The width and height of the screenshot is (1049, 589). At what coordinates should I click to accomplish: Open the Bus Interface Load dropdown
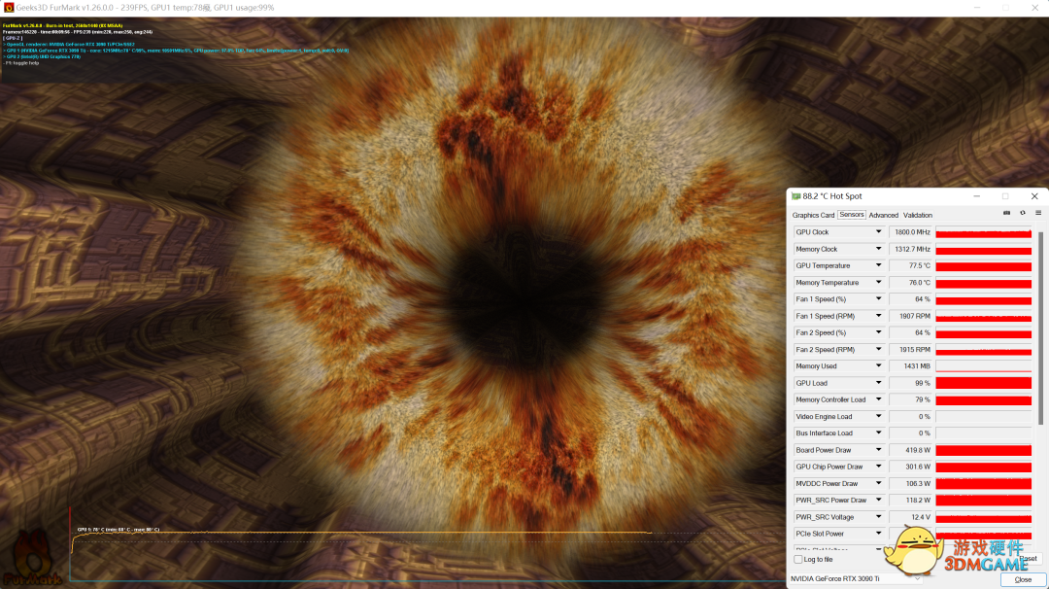(x=878, y=433)
